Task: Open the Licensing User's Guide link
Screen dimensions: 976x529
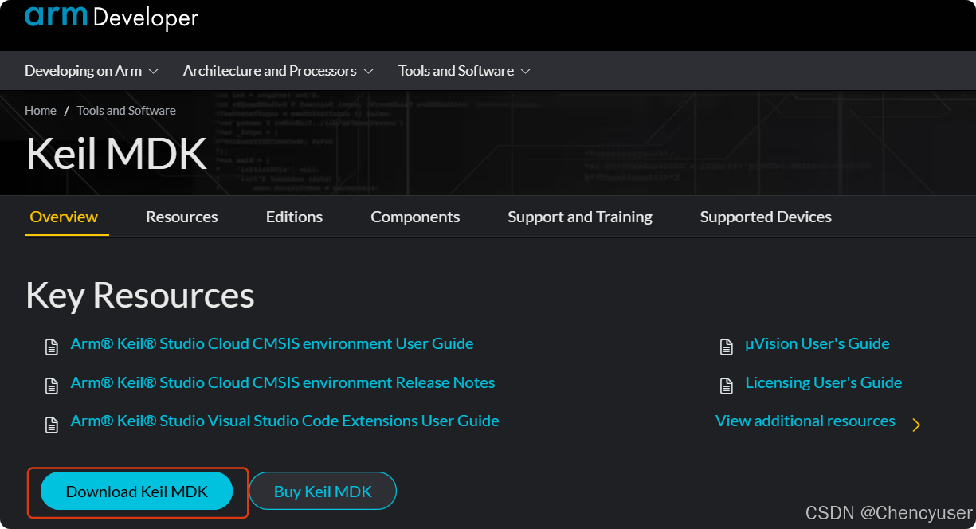Action: point(824,382)
